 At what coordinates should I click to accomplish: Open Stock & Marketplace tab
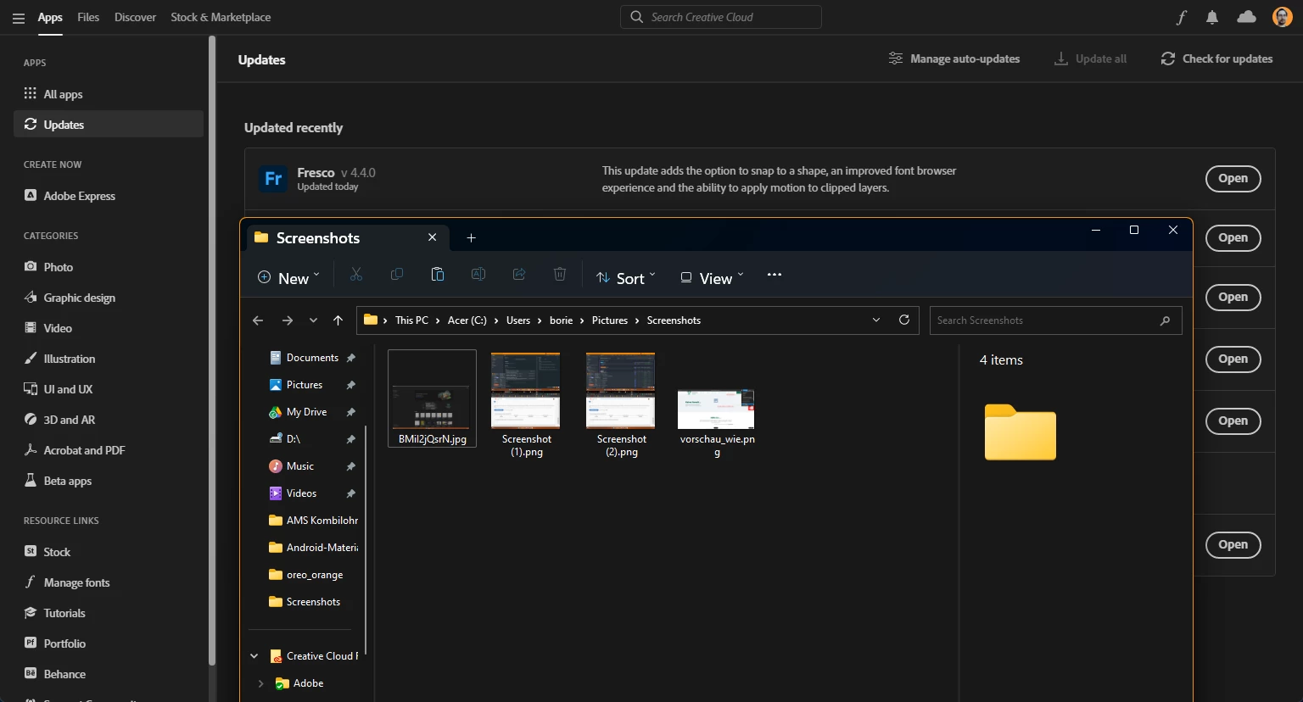click(221, 17)
